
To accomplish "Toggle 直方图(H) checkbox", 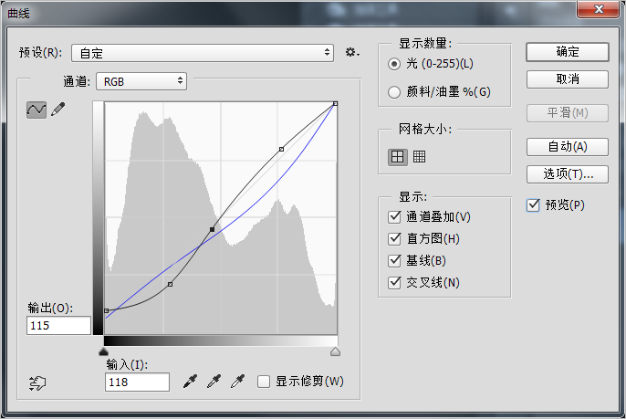I will pyautogui.click(x=394, y=239).
